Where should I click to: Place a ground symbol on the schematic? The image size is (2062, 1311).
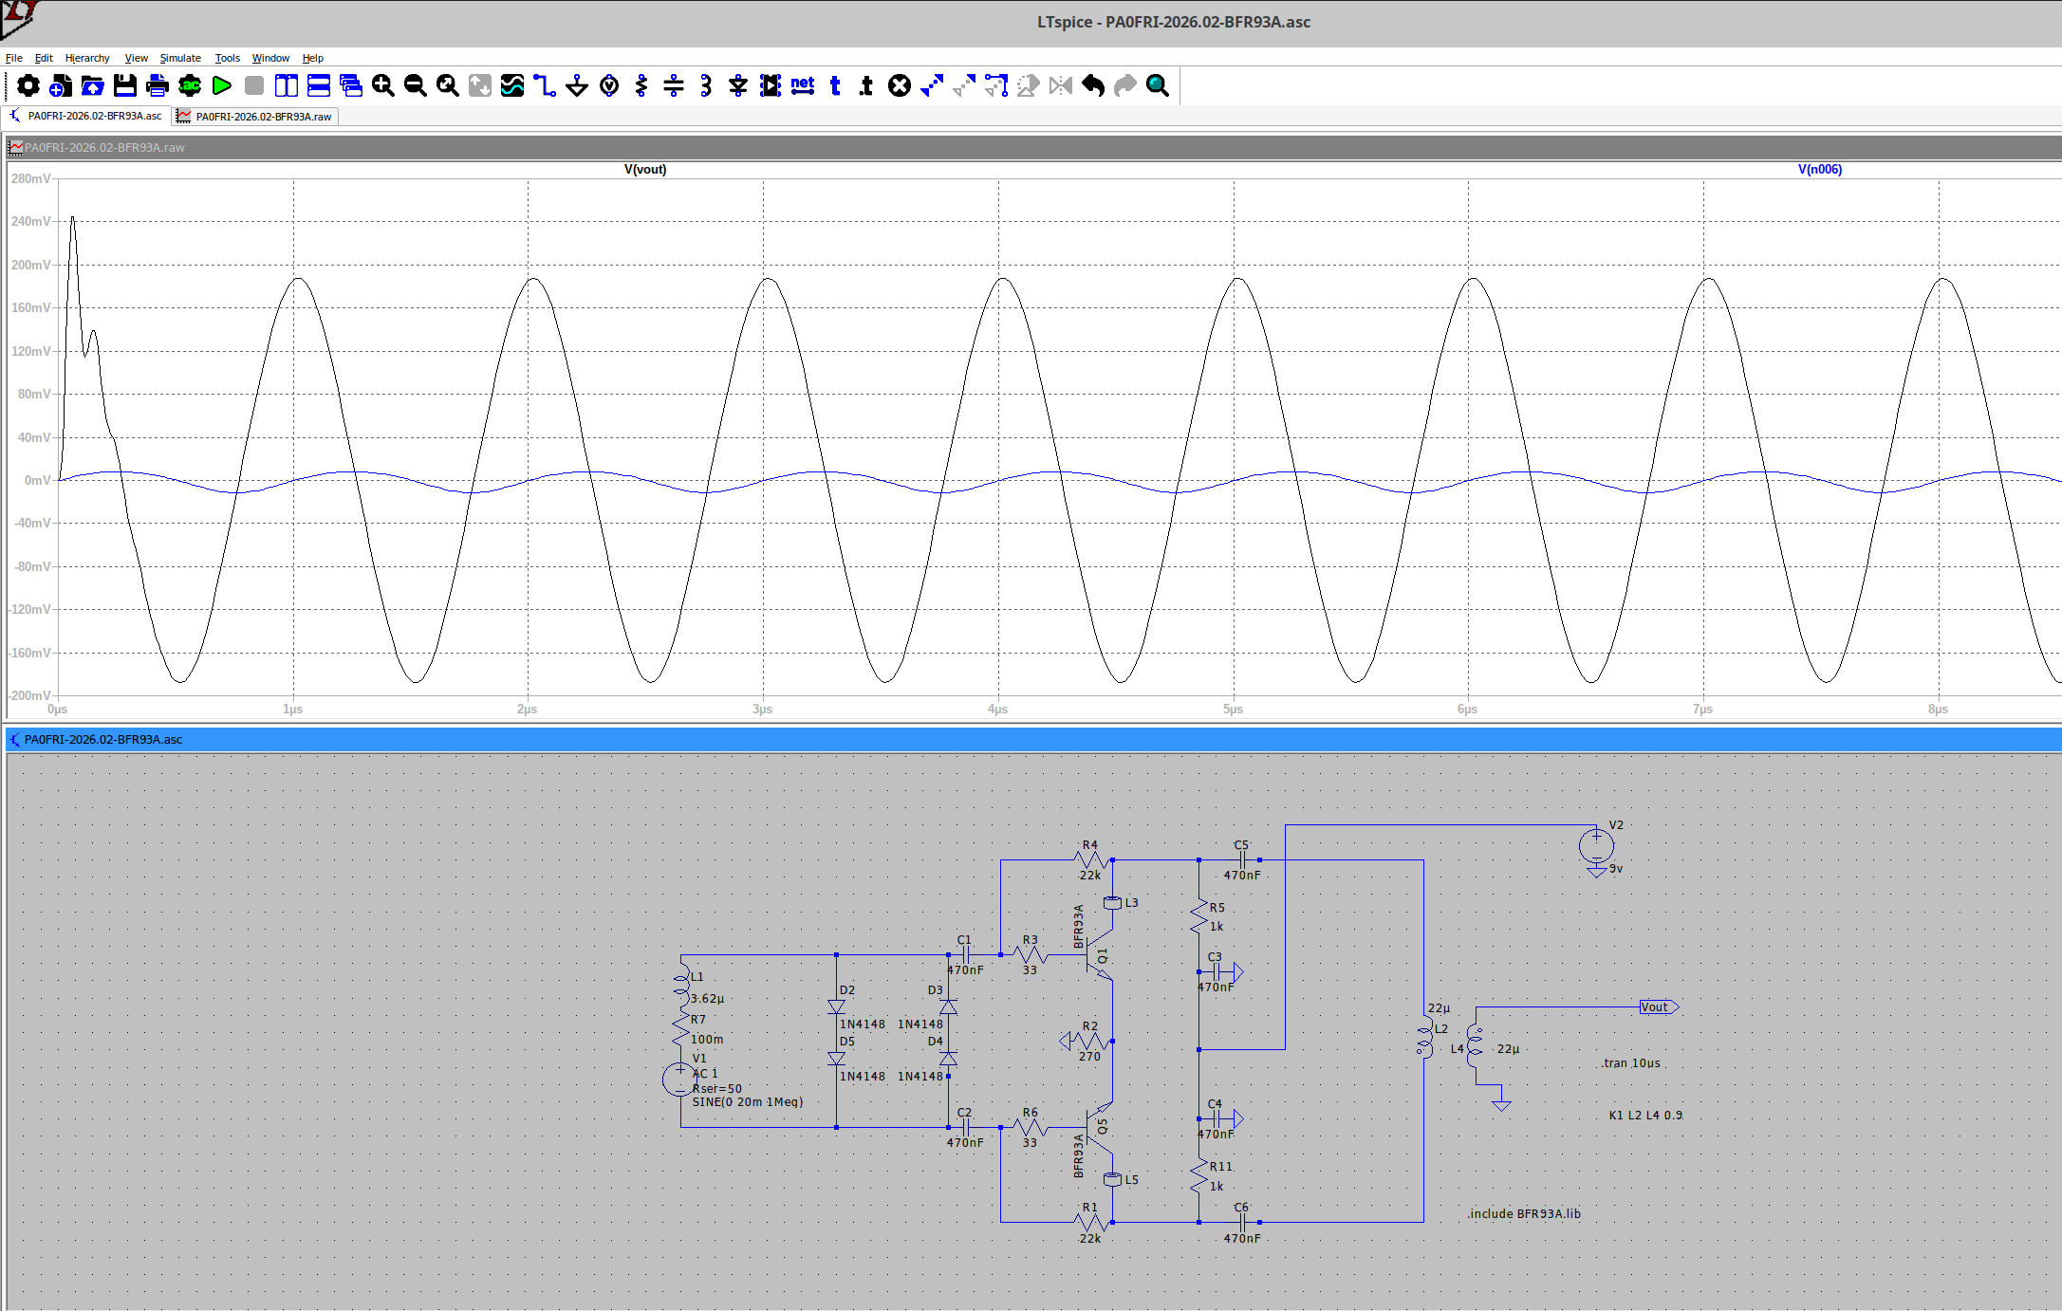576,85
